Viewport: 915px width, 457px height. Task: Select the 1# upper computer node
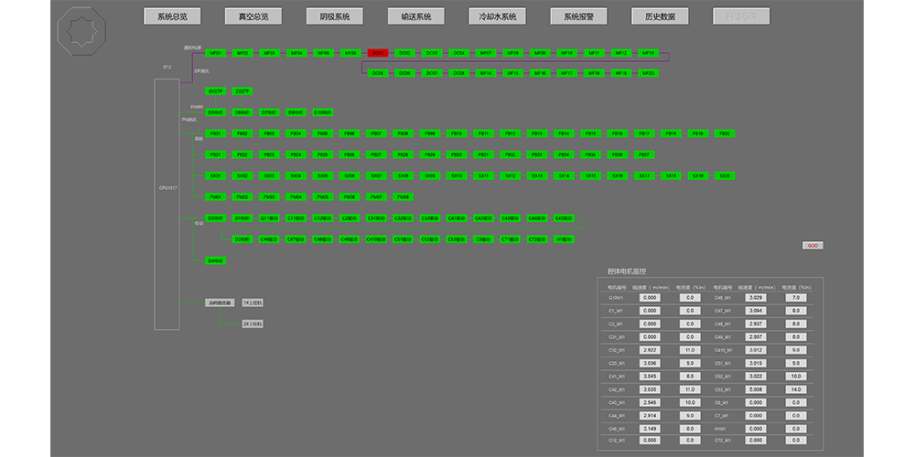(x=253, y=303)
